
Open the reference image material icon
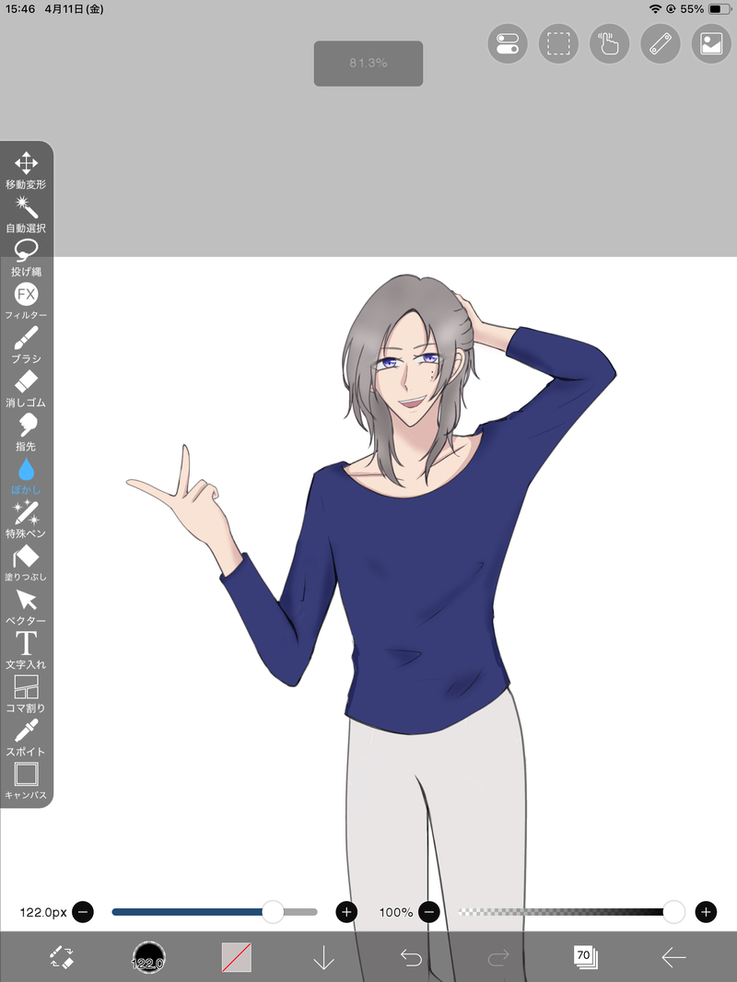(711, 44)
